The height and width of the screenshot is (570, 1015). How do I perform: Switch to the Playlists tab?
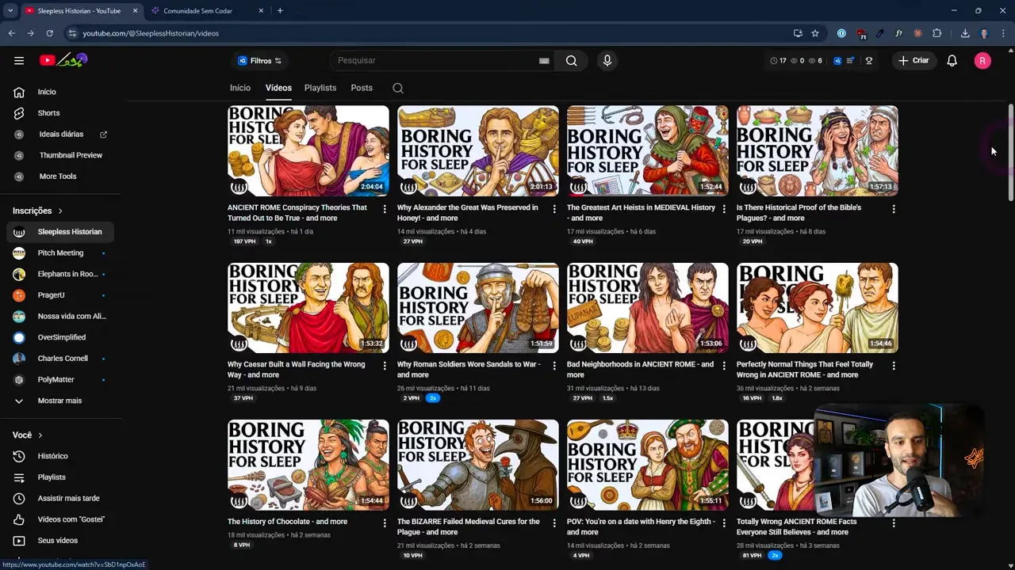[320, 88]
